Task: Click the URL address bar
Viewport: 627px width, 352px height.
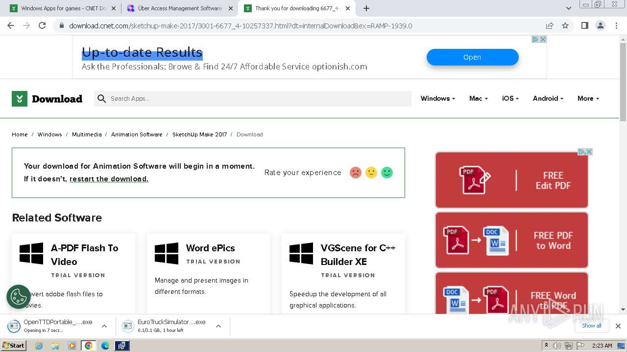Action: point(304,25)
